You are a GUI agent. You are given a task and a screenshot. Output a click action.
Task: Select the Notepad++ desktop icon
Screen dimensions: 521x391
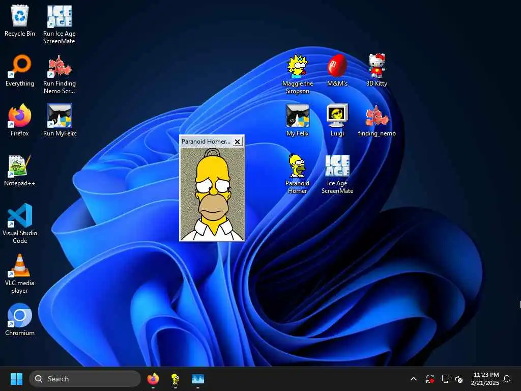(x=20, y=170)
